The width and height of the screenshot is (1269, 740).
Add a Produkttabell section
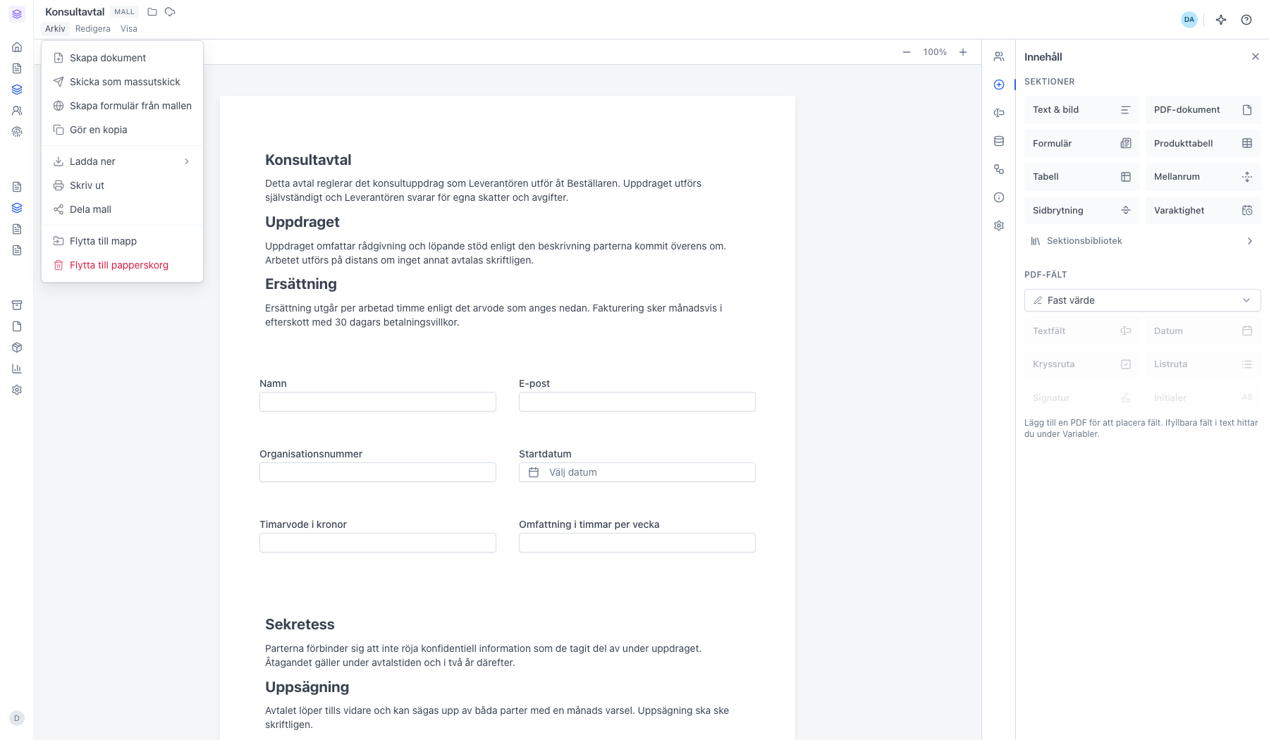[x=1203, y=143]
